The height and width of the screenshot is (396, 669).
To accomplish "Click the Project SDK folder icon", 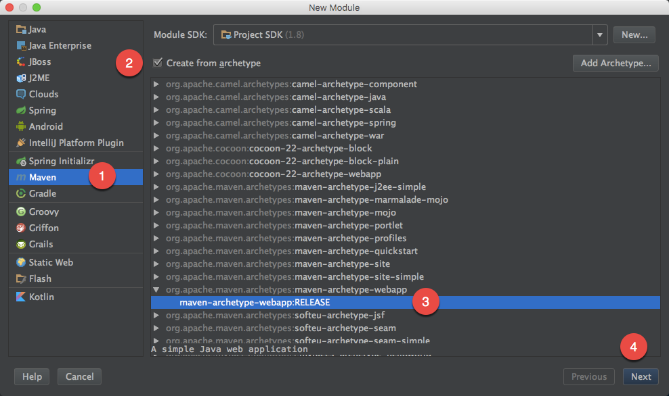I will coord(226,35).
